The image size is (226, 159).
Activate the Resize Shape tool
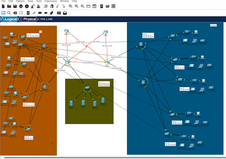click(x=21, y=13)
